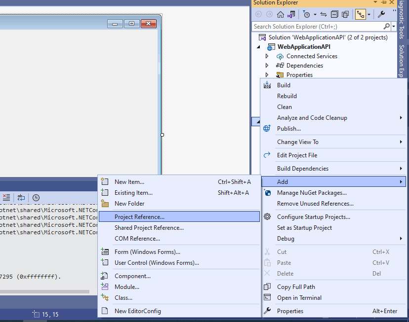Image resolution: width=409 pixels, height=322 pixels.
Task: Choose Manage NuGet Packages... in context menu
Action: (312, 193)
